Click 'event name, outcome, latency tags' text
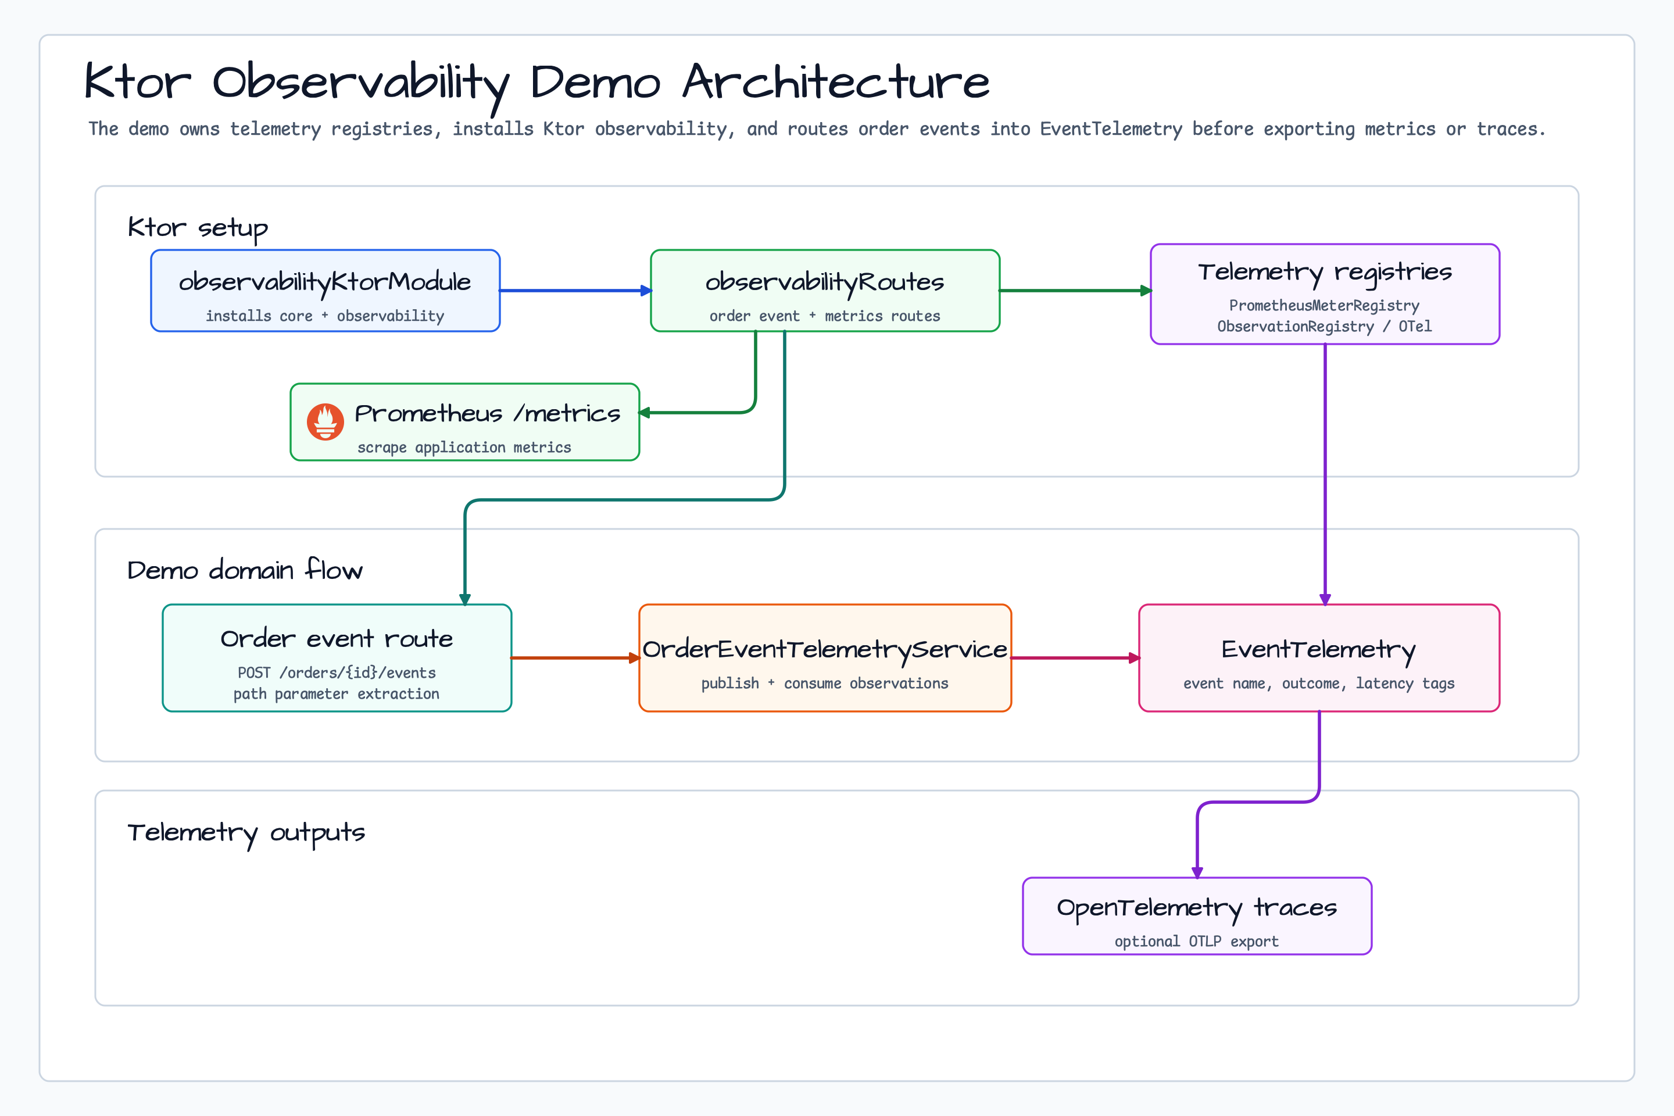 1319,684
